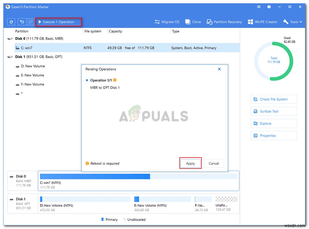Click the Surface Test icon
The width and height of the screenshot is (309, 229).
(x=256, y=111)
